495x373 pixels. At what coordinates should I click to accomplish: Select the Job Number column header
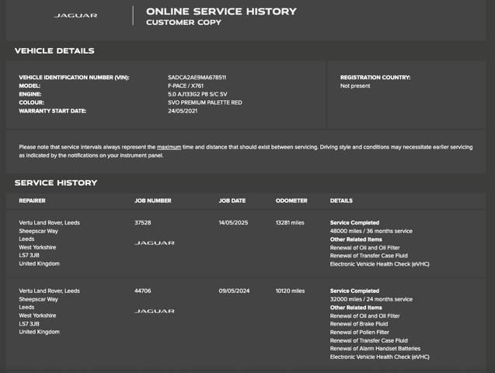(152, 200)
